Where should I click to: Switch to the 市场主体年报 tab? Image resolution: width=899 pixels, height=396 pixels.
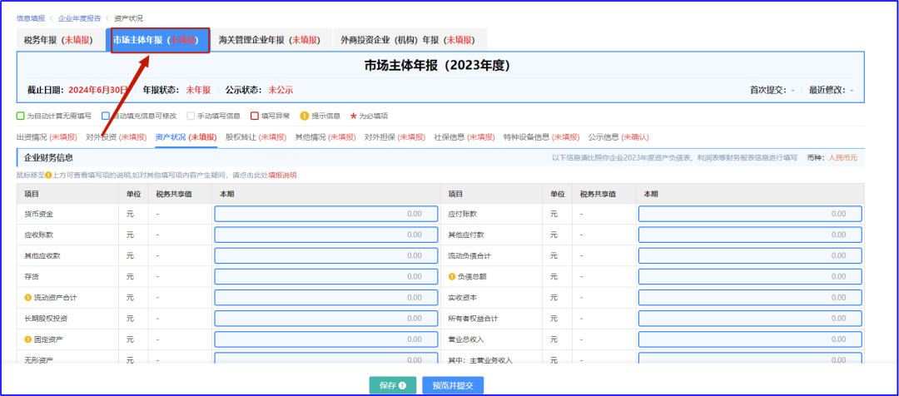pyautogui.click(x=160, y=40)
